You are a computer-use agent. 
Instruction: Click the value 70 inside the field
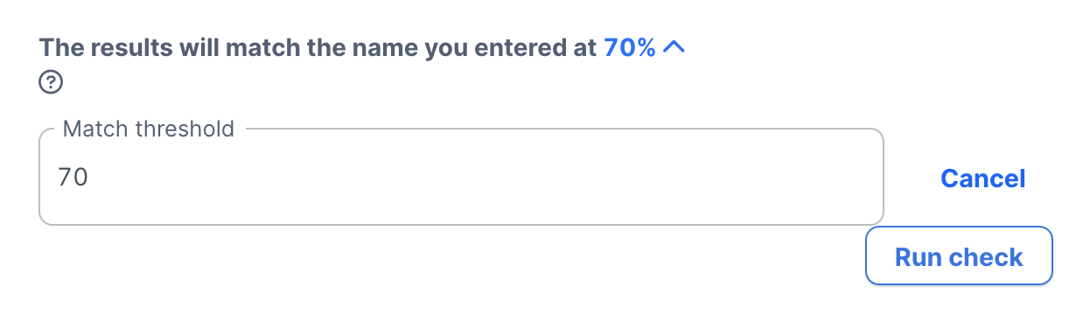coord(73,177)
